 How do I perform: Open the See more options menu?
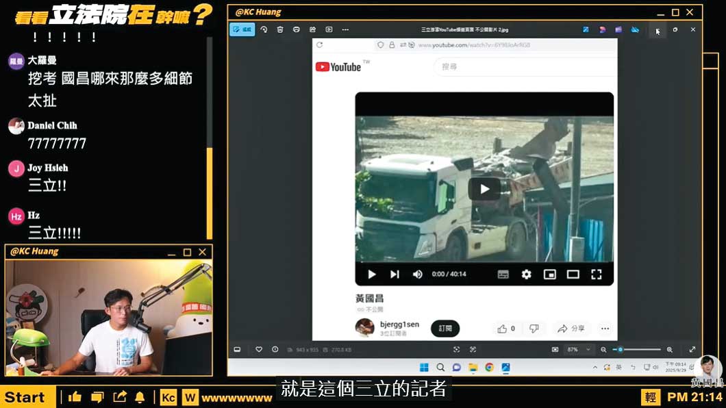tap(345, 29)
